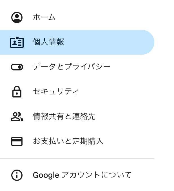Click the people icon for 情報共有と連絡先
The image size is (174, 191).
click(17, 116)
